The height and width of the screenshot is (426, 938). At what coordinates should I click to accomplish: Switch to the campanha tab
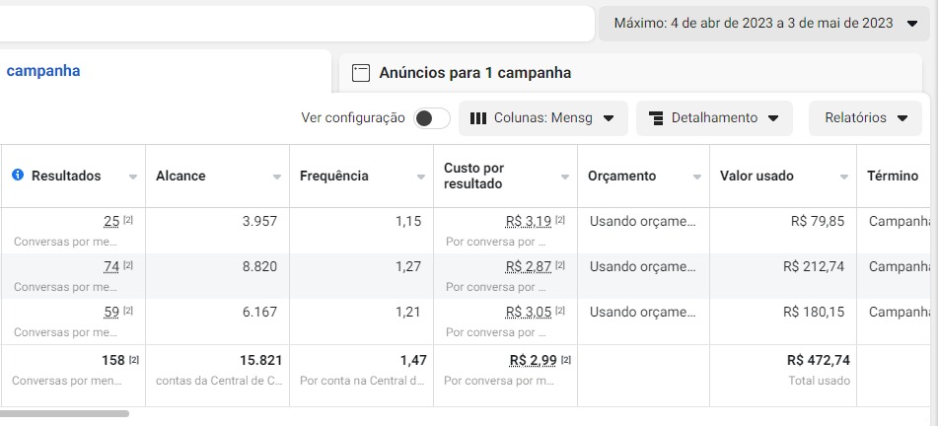pyautogui.click(x=43, y=71)
